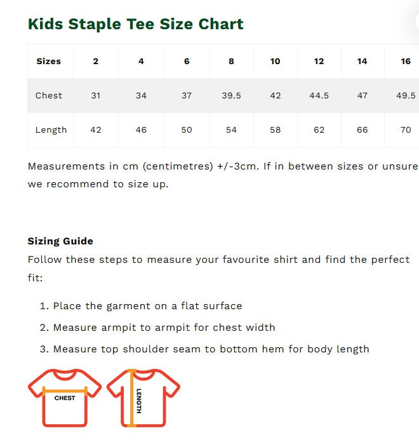Click the length measurement t-shirt icon
Viewport: 419px width, 440px height.
click(143, 397)
